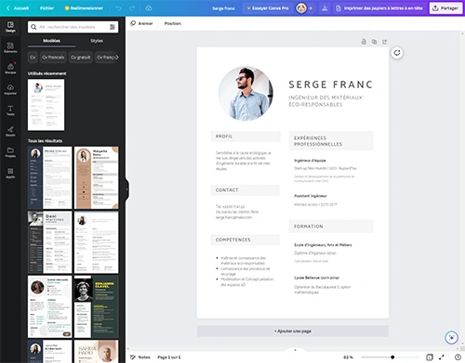Image resolution: width=465 pixels, height=363 pixels.
Task: Select the Cv filter chip
Action: pyautogui.click(x=33, y=58)
